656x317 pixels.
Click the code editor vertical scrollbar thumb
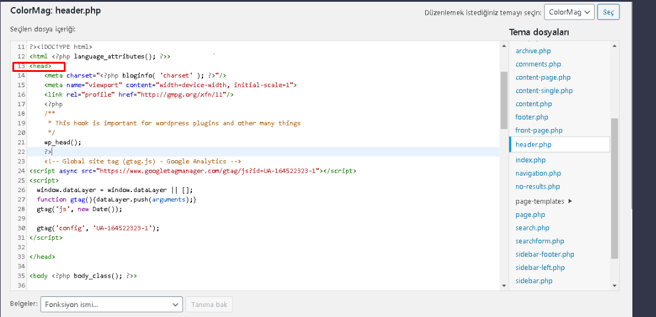click(504, 100)
